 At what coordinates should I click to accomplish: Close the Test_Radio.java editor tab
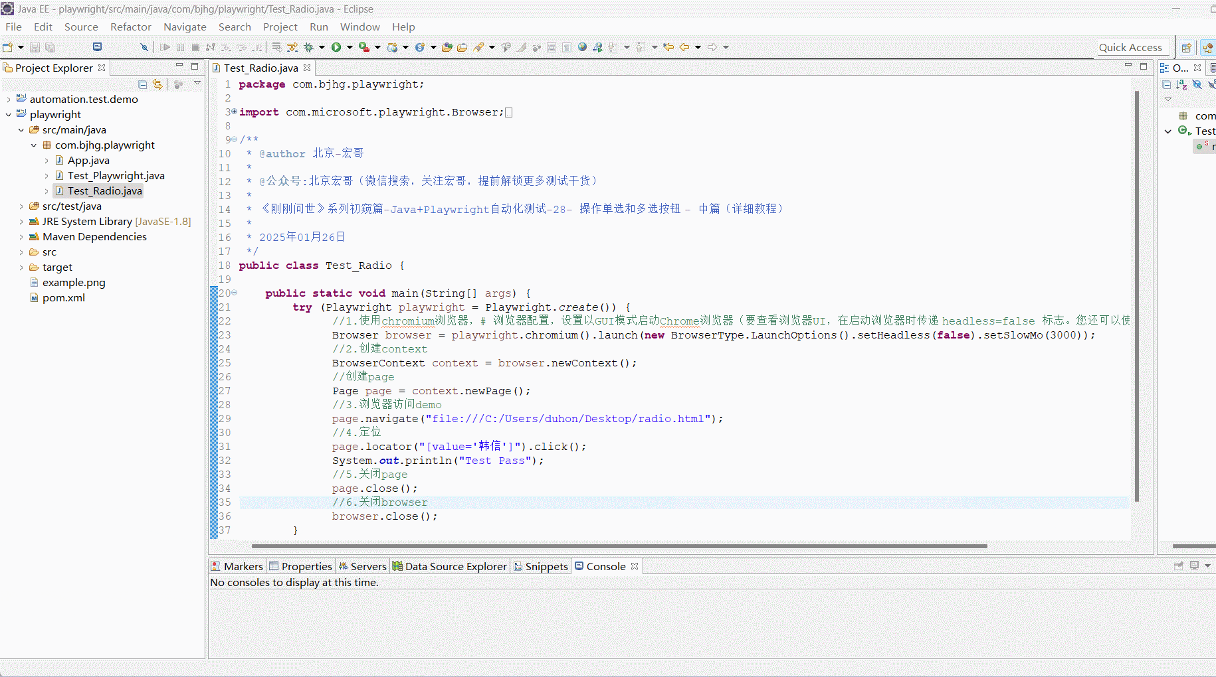[x=307, y=68]
